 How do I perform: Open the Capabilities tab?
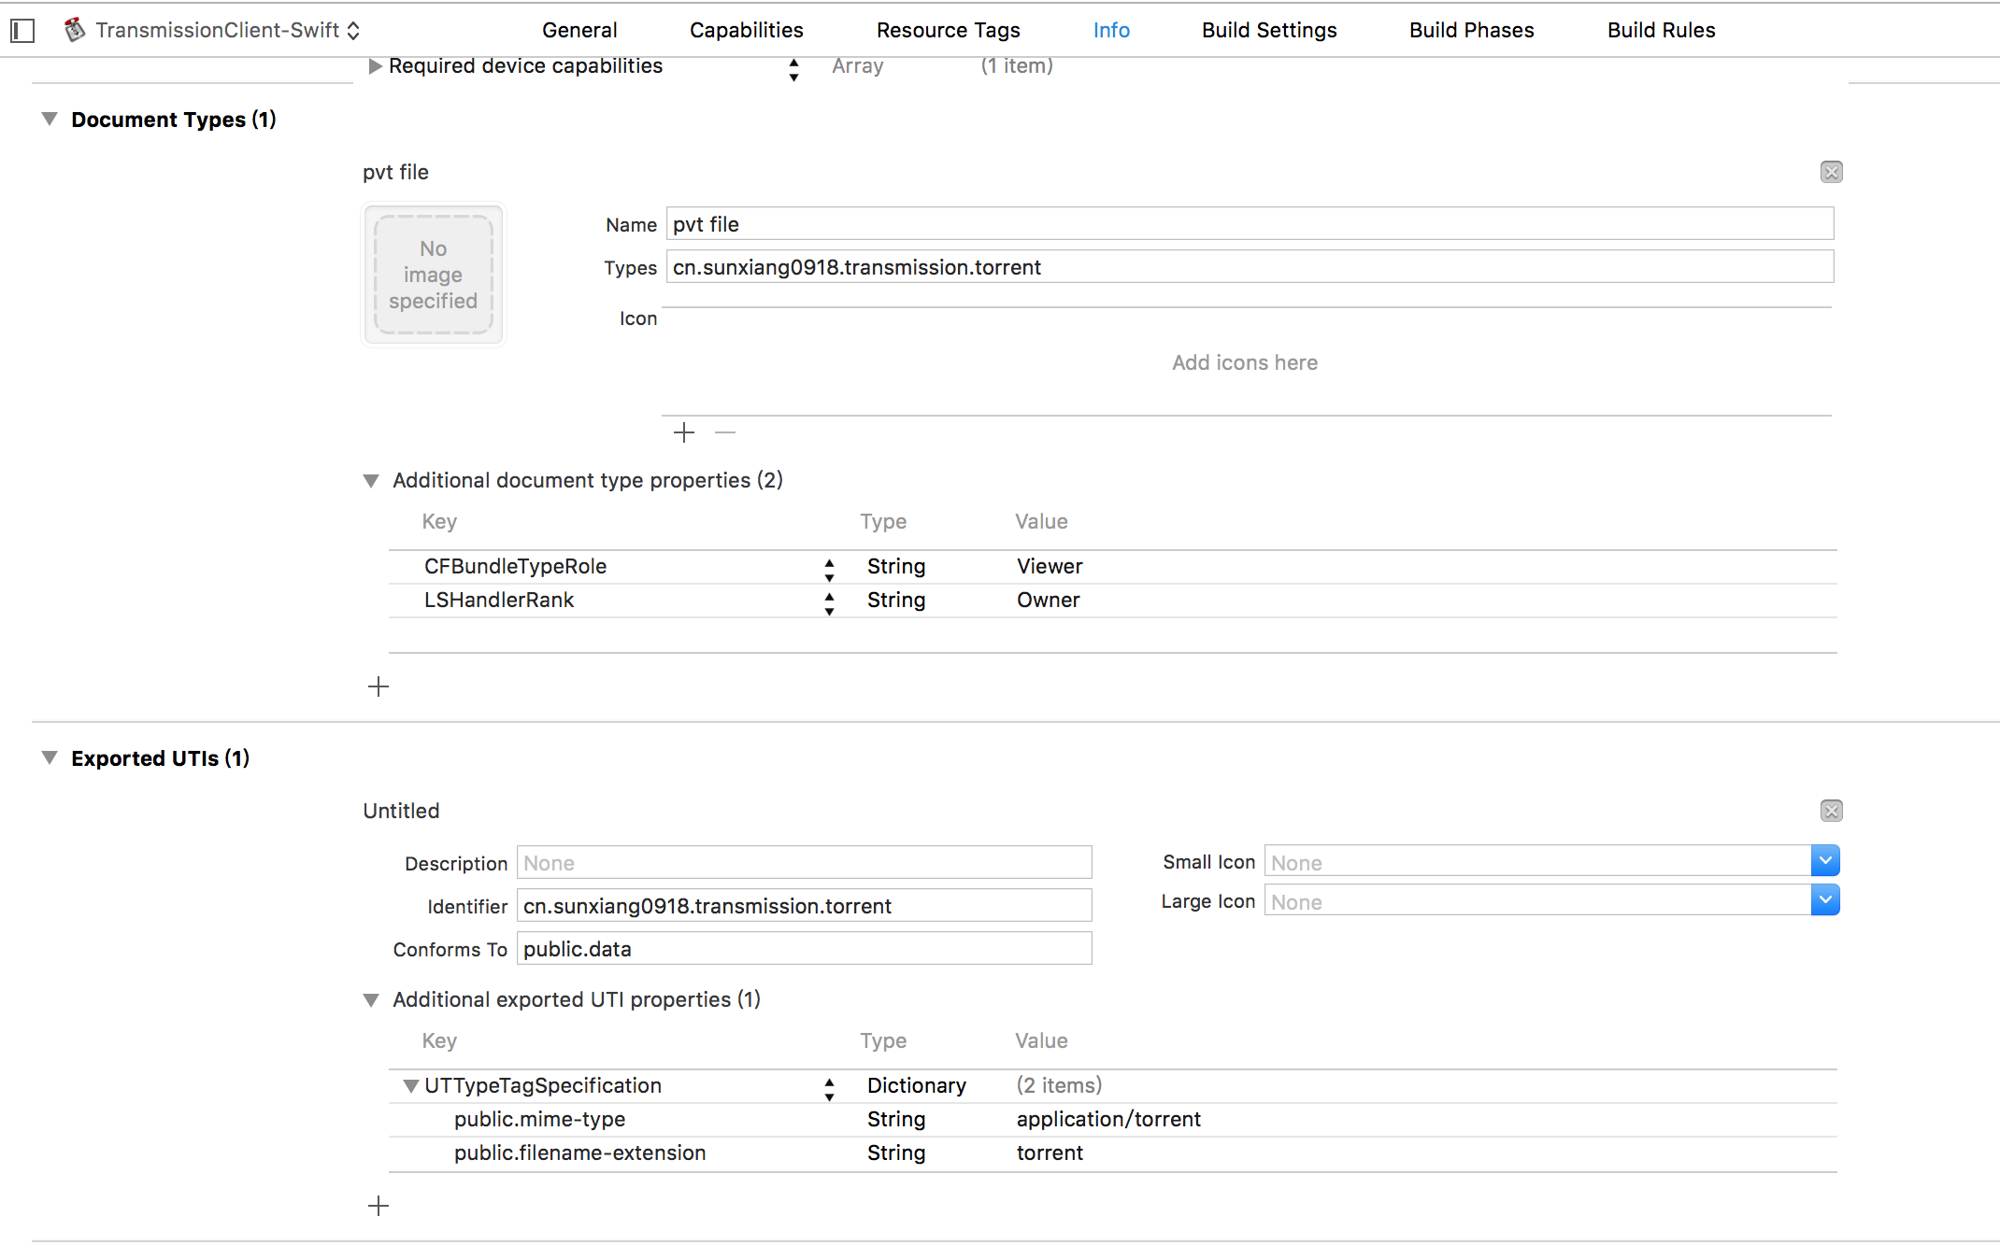click(x=746, y=30)
